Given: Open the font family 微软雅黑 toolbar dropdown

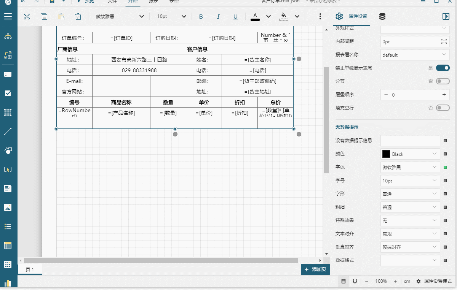Looking at the screenshot, I should (x=120, y=16).
